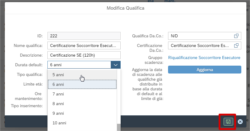Collapse the Durata default dropdown arrow

116,65
